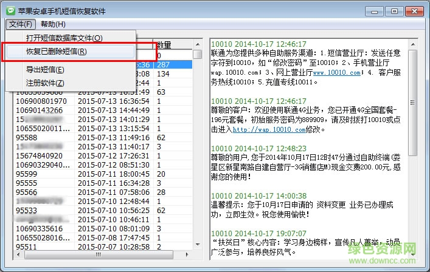Click the horizontal scrollbar thumb
This screenshot has width=430, height=272.
(99, 255)
